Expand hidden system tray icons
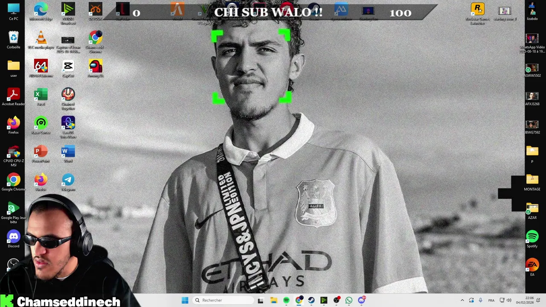Image resolution: width=546 pixels, height=307 pixels. 462,300
